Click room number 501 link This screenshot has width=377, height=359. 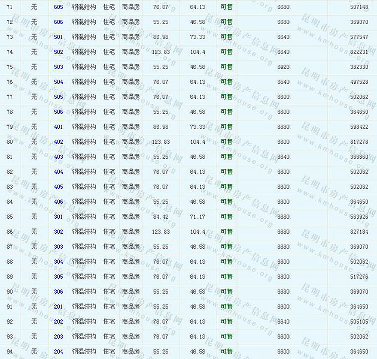[x=58, y=37]
